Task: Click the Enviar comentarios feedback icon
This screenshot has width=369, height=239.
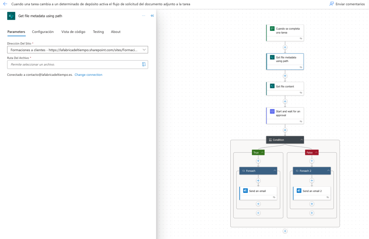Action: (332, 4)
